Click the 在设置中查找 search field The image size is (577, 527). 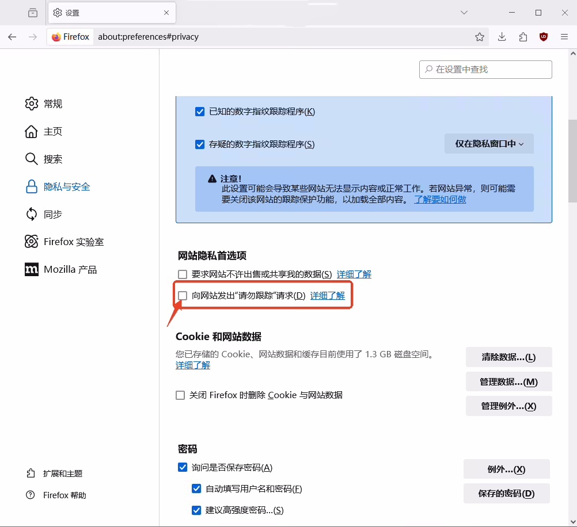(x=485, y=69)
